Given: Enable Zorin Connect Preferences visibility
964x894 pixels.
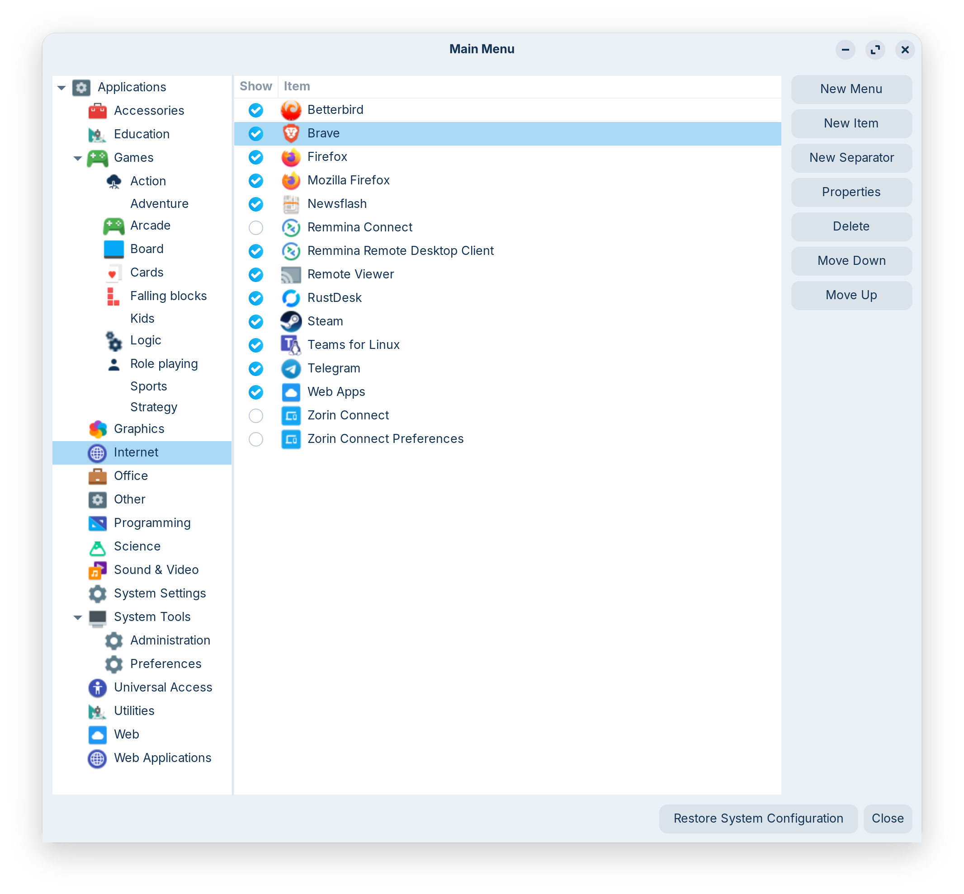Looking at the screenshot, I should click(x=255, y=439).
